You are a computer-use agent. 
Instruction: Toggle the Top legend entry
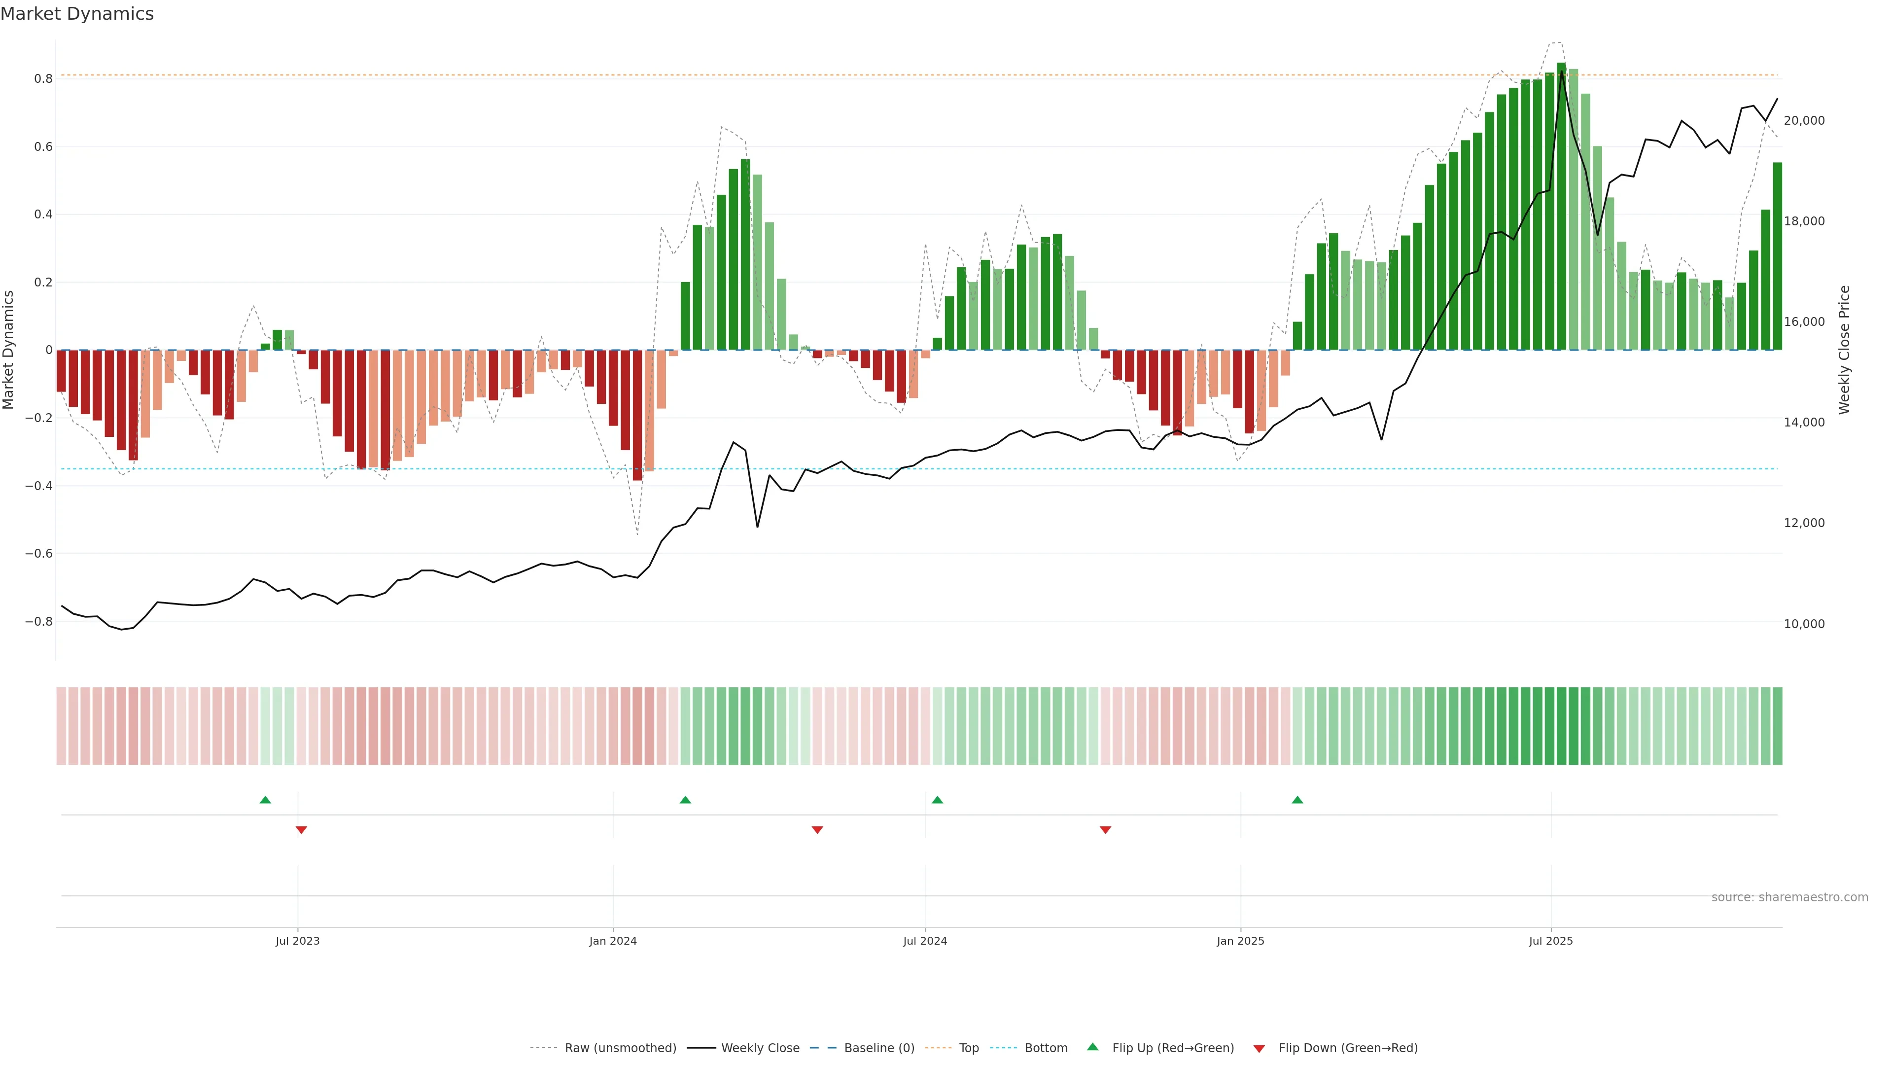click(x=969, y=1048)
